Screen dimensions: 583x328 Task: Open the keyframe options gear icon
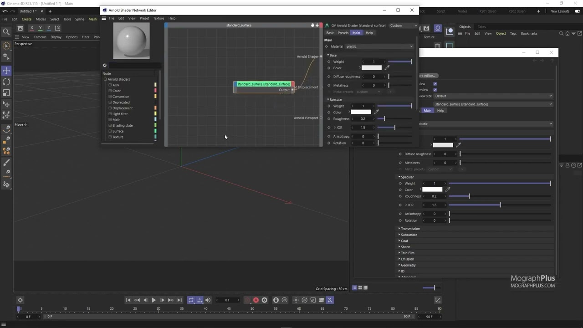pos(264,300)
